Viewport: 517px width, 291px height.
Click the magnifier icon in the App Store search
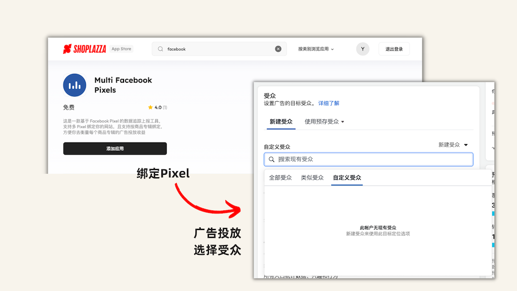pos(160,49)
